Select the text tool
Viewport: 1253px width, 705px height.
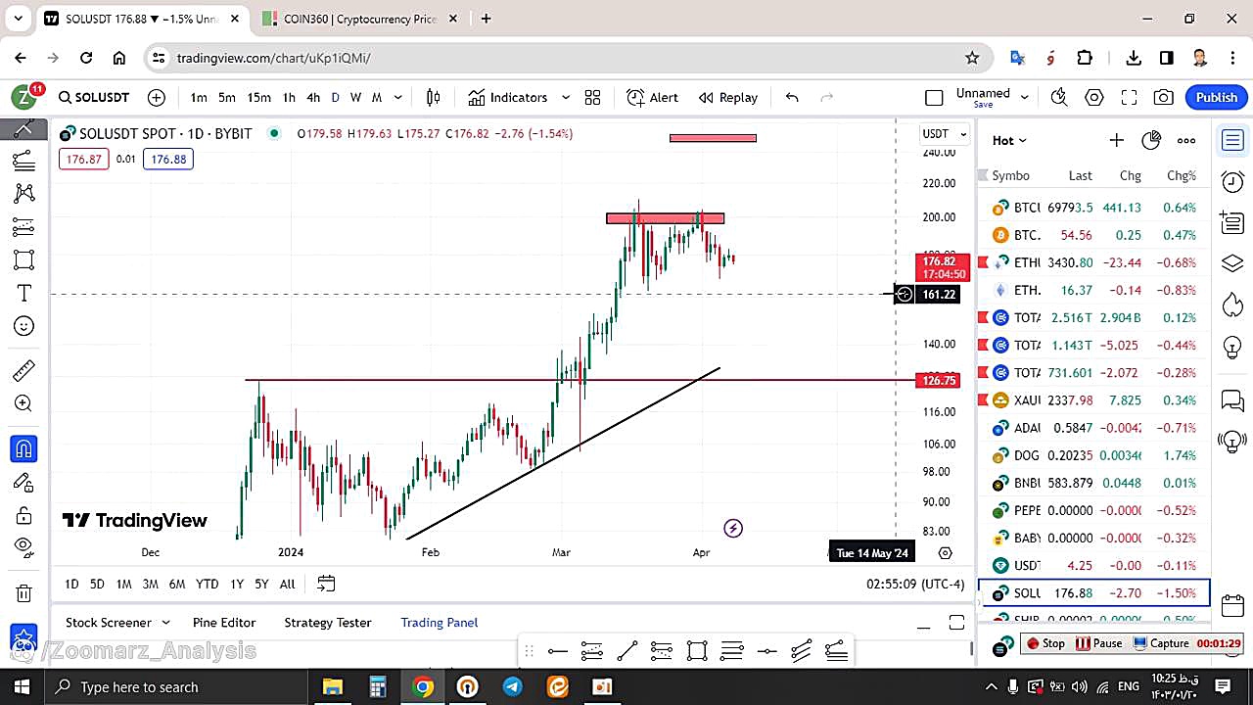point(24,293)
